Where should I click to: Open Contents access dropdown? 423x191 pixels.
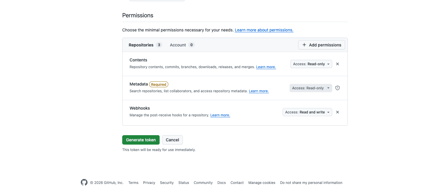[x=311, y=64]
